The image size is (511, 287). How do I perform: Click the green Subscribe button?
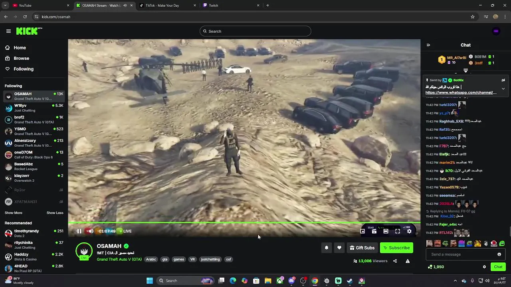(396, 248)
